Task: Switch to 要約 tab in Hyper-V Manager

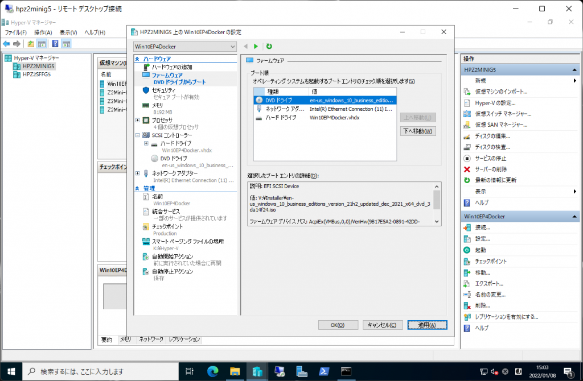Action: point(106,340)
